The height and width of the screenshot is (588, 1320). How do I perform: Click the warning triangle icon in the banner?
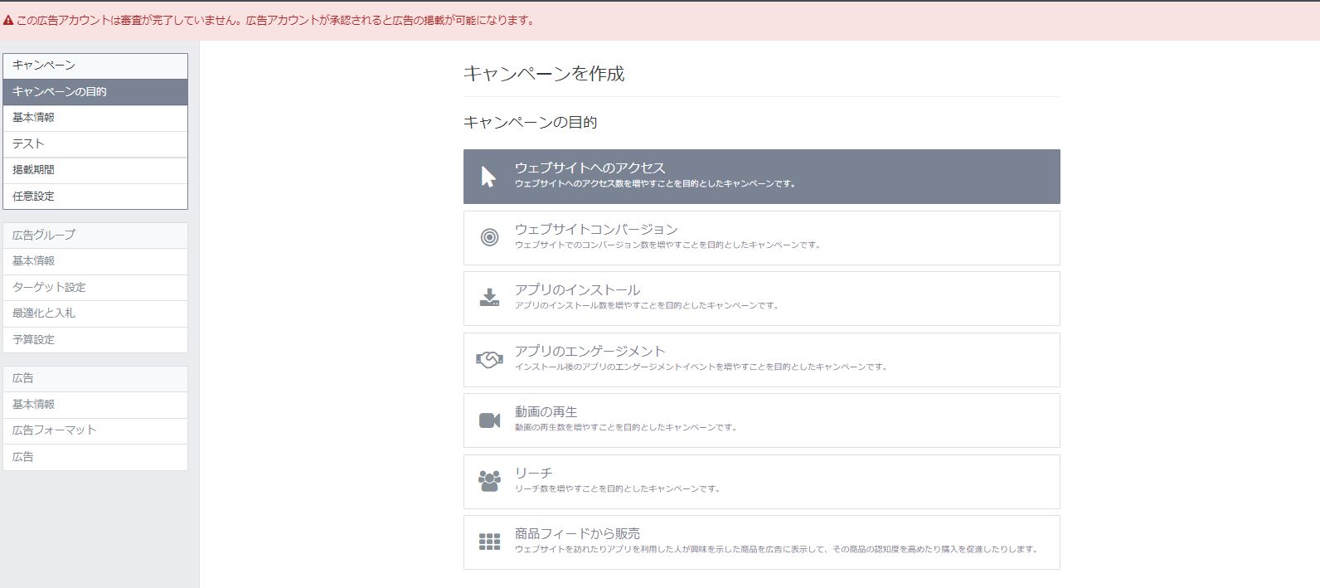[x=8, y=21]
